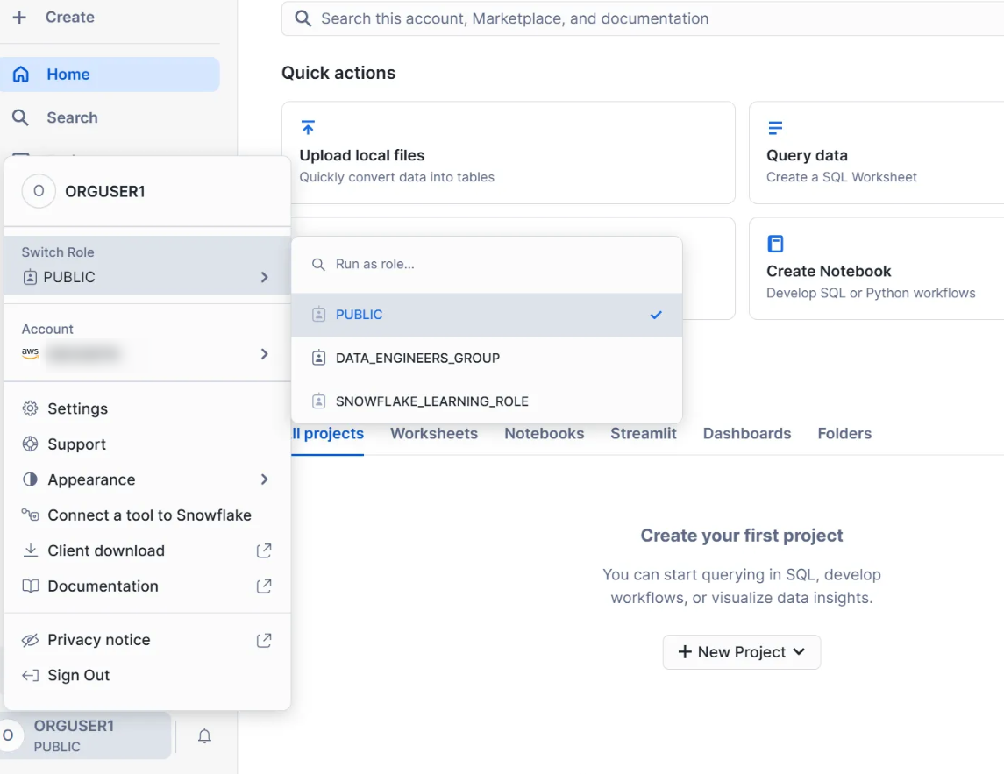The height and width of the screenshot is (774, 1004).
Task: Click the Search magnifier icon in sidebar
Action: [20, 117]
